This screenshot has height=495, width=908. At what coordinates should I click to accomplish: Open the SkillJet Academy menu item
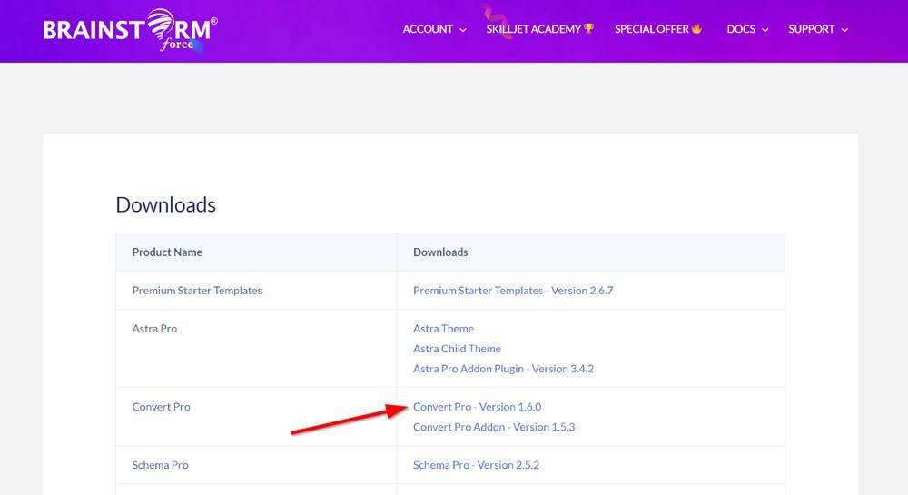coord(533,29)
